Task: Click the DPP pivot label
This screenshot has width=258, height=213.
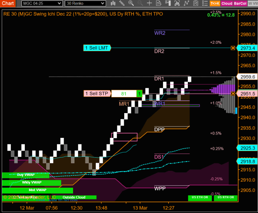Action: (x=159, y=130)
